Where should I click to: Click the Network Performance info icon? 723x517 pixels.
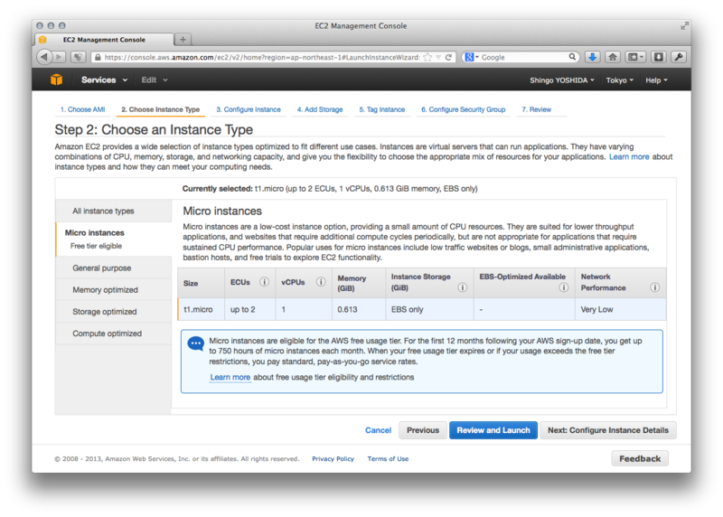pos(654,287)
